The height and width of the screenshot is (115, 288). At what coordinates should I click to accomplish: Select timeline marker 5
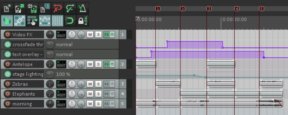pos(262,9)
